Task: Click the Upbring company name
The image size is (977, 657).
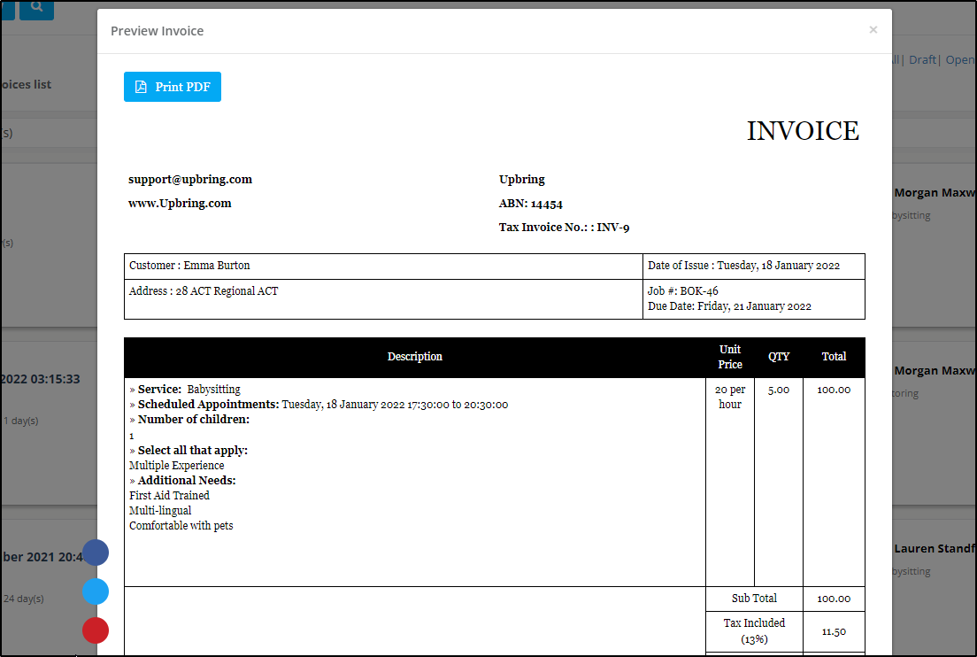Action: (x=521, y=180)
